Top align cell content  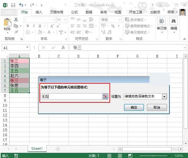[x=73, y=19]
